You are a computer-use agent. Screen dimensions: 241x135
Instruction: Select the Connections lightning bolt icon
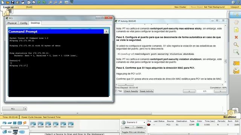click(x=25, y=123)
